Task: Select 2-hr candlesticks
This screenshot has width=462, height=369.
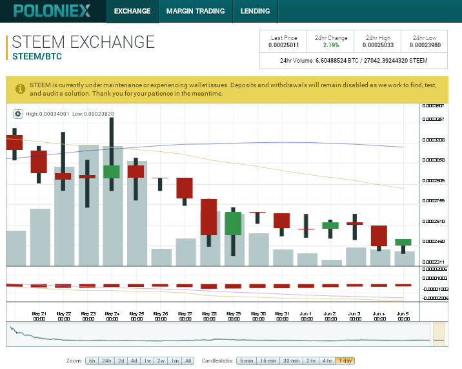Action: click(311, 361)
